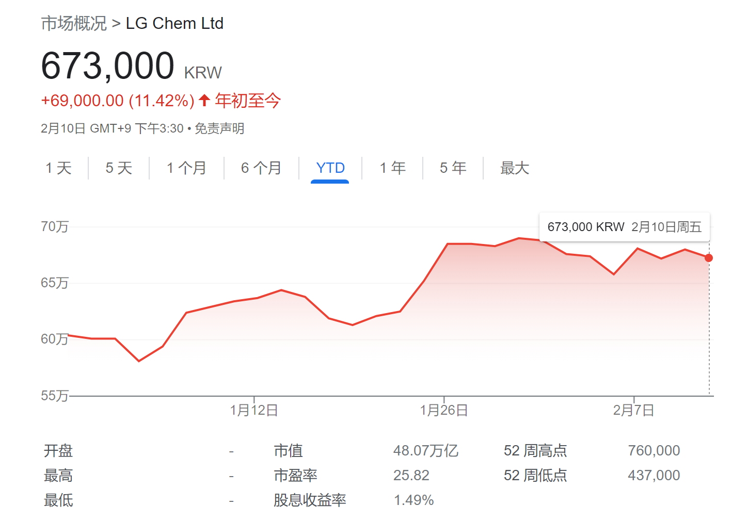Open the 免责声明 disclaimer link

click(x=219, y=128)
